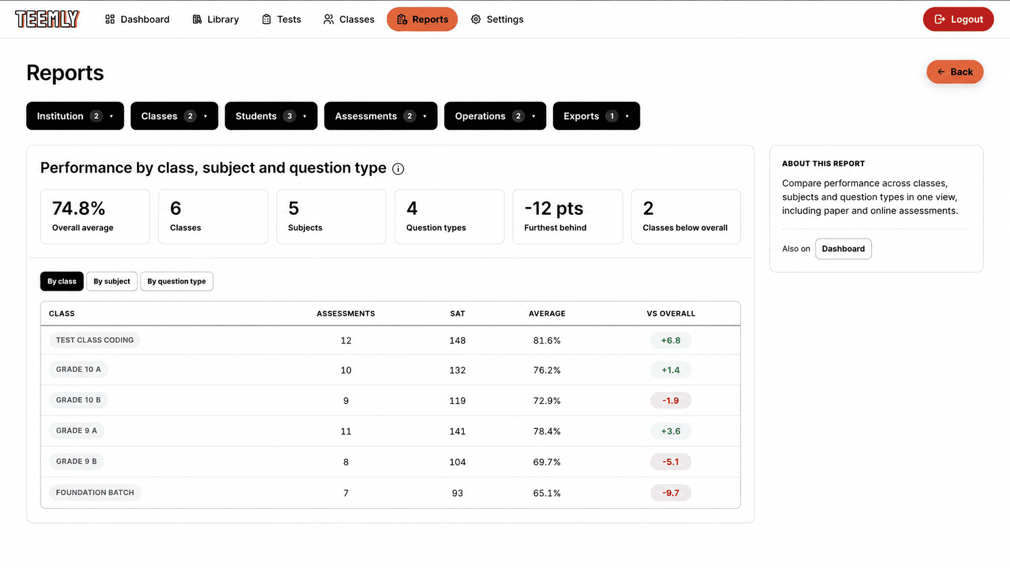Click the TEST CLASS CODING class tag

click(x=95, y=340)
